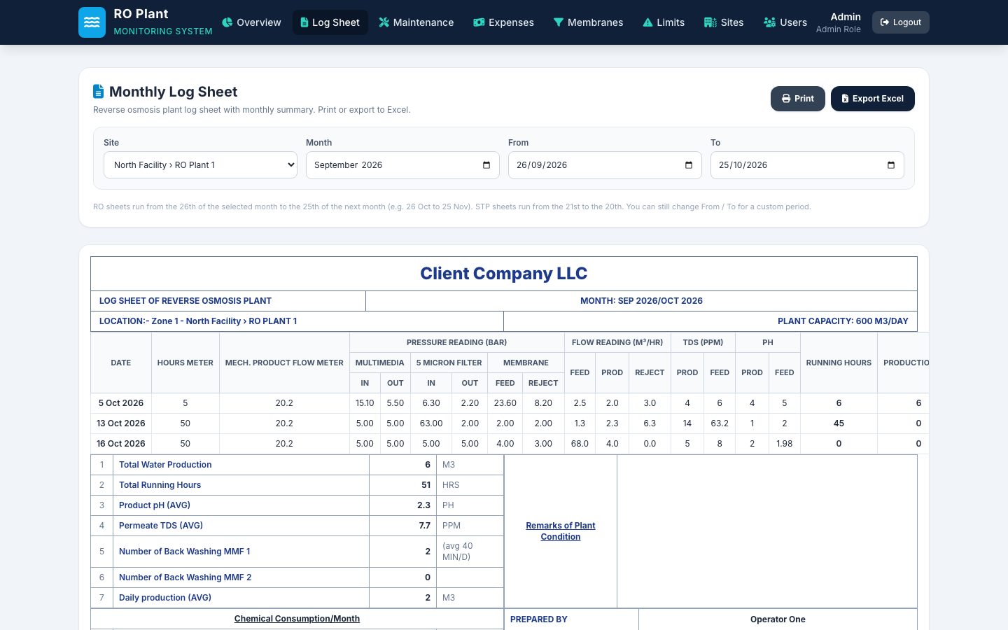Click the Total Running Hours label

coord(160,485)
